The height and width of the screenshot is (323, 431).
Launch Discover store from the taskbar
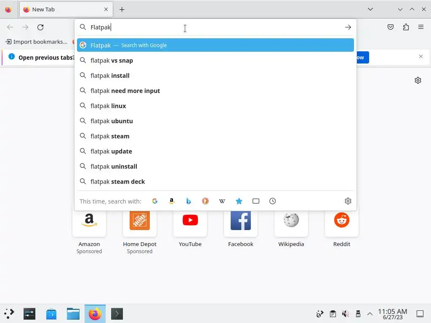[x=51, y=314]
